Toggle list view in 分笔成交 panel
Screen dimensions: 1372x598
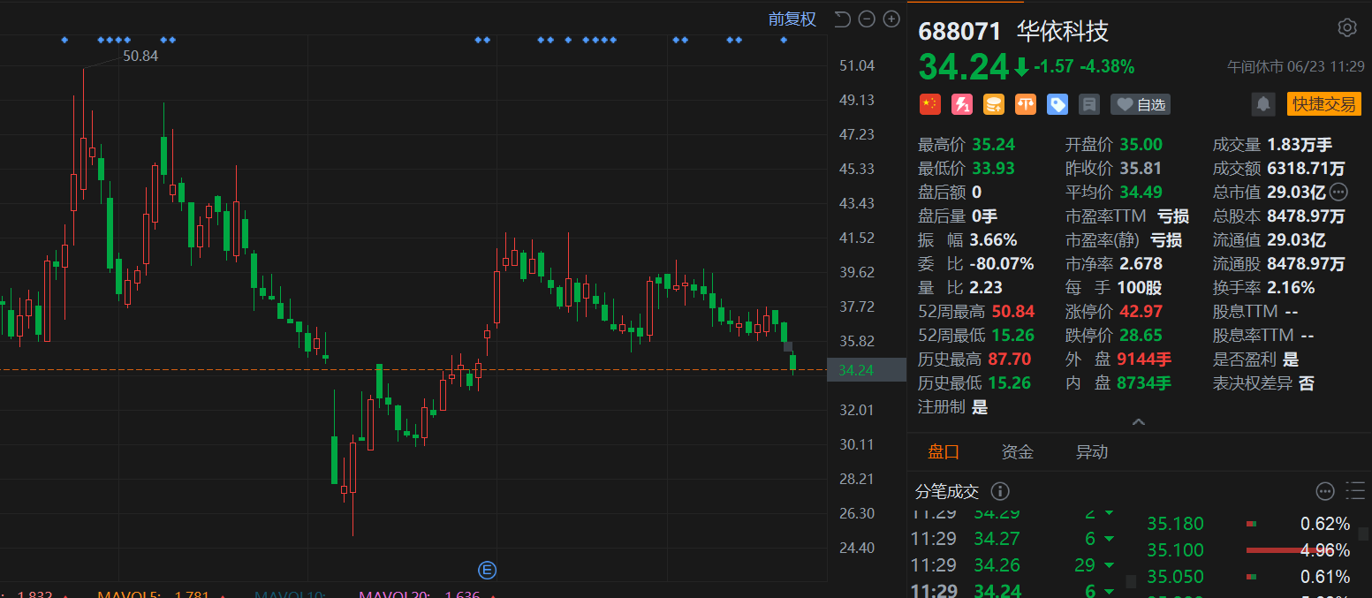[1355, 491]
